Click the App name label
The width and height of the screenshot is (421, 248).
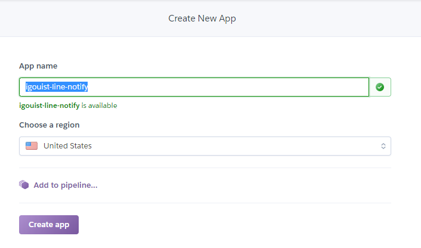point(38,66)
